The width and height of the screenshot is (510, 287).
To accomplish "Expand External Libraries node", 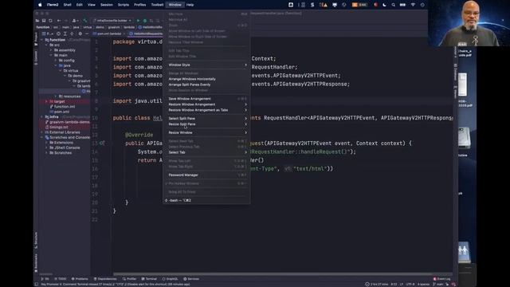I will [x=42, y=132].
